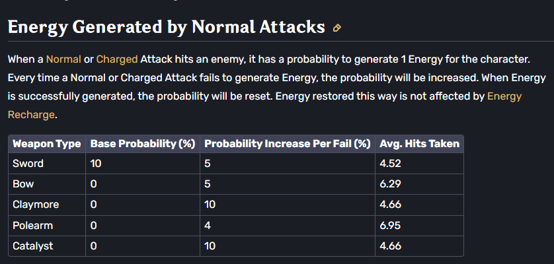Select the Claymore row cell

tap(47, 205)
